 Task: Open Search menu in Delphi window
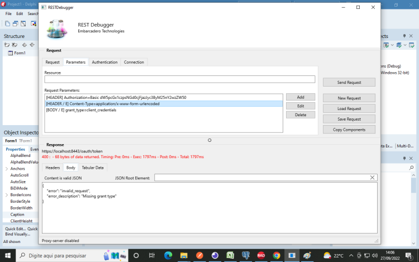coord(33,13)
